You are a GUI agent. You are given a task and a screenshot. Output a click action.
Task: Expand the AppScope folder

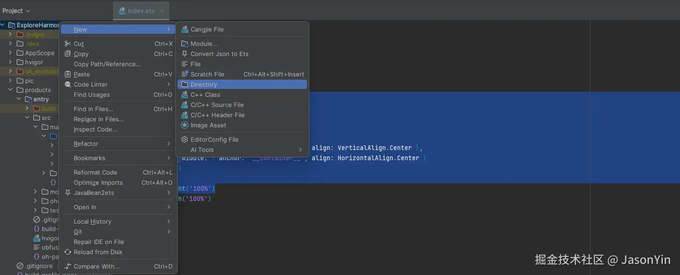(10, 53)
